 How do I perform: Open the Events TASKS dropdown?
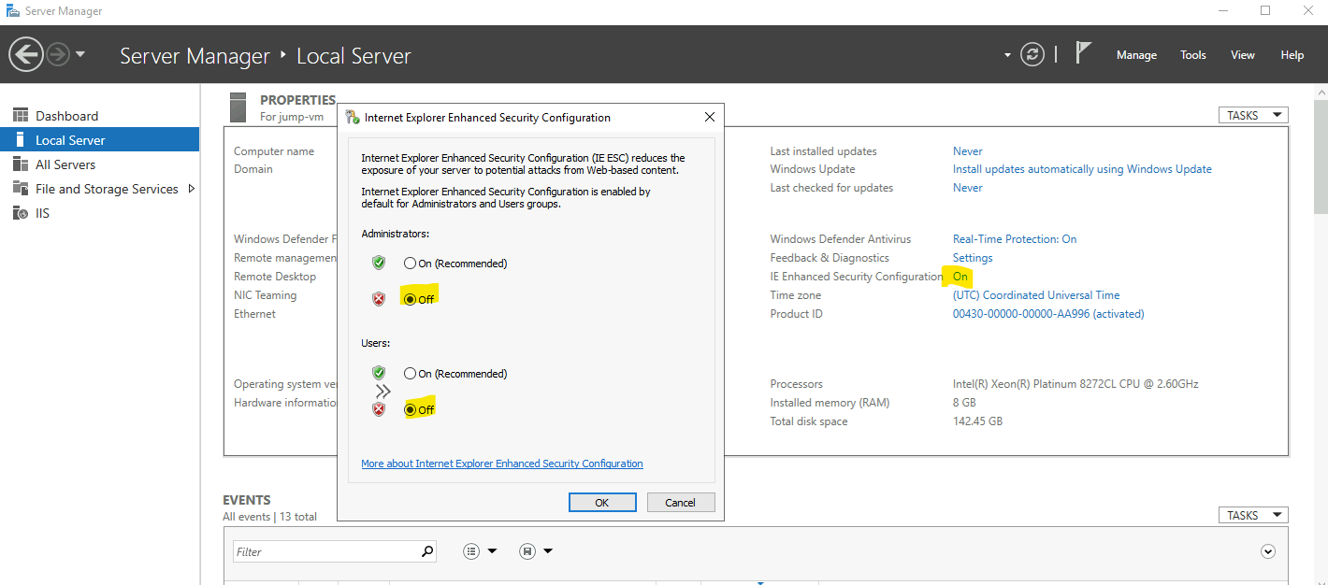(x=1252, y=515)
